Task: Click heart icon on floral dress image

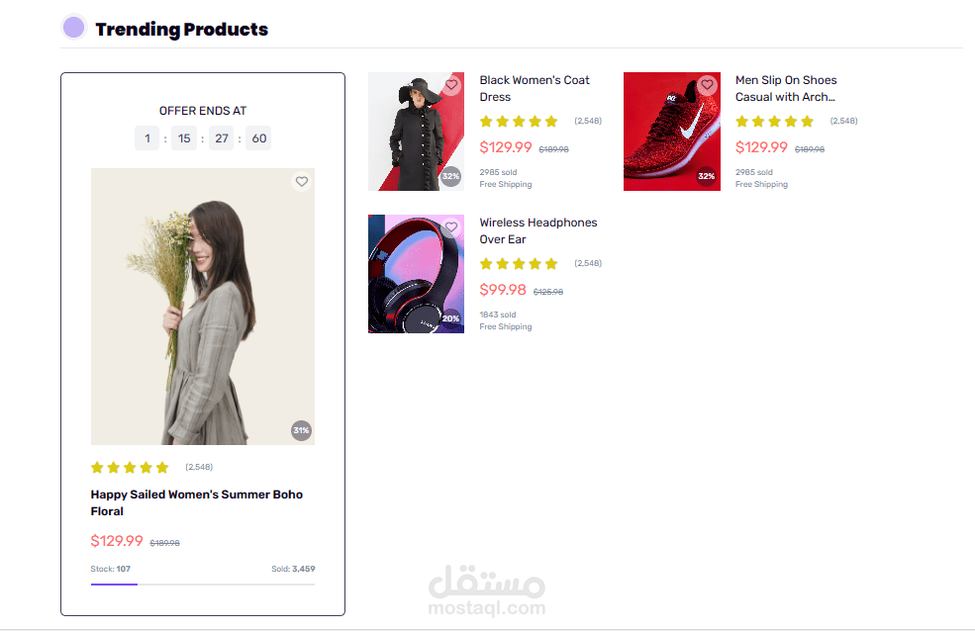Action: 302,182
